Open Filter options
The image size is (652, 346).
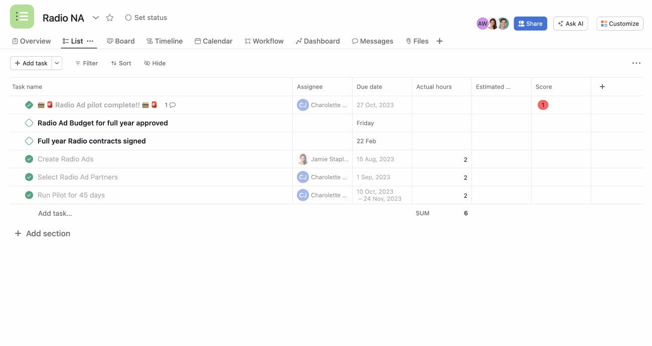[x=86, y=63]
